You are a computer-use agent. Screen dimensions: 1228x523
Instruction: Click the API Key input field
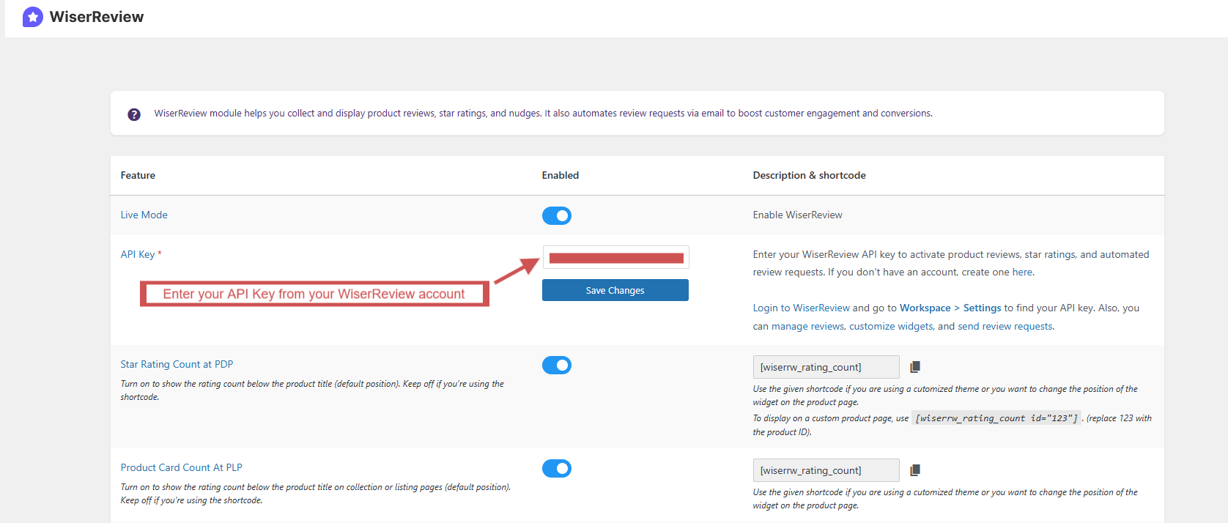(615, 256)
